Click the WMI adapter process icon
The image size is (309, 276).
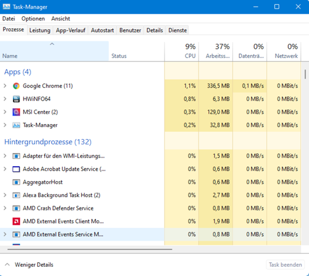click(16, 156)
